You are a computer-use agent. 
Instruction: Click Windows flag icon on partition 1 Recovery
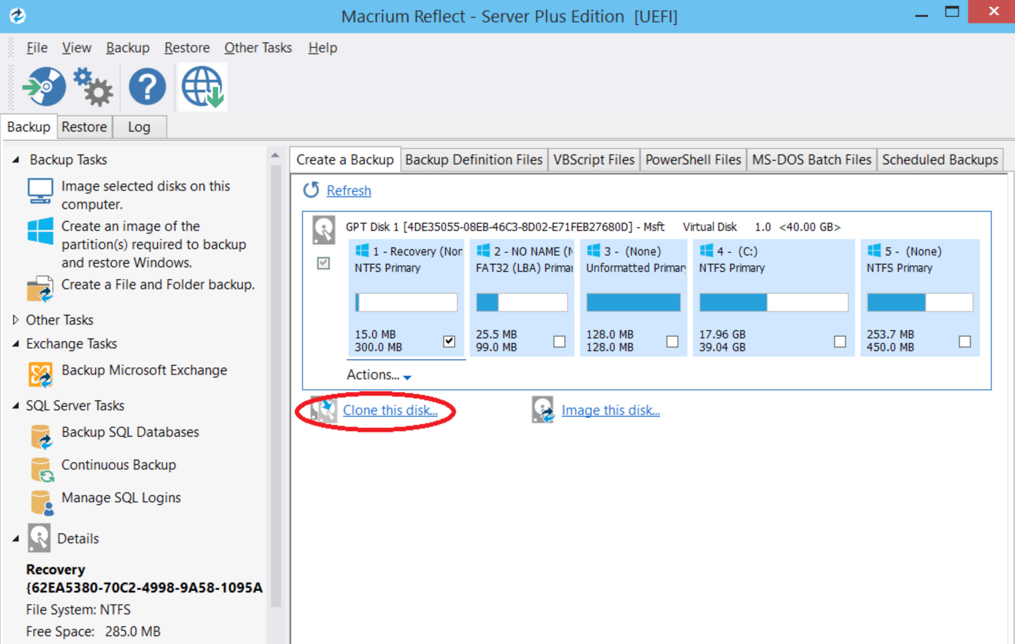point(362,250)
